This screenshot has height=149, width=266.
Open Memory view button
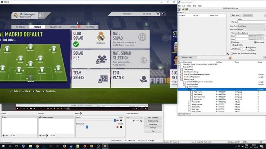[187, 58]
